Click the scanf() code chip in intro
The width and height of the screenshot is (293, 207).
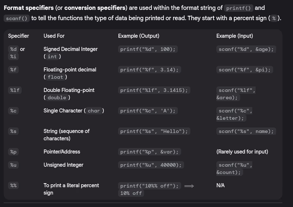tap(17, 18)
